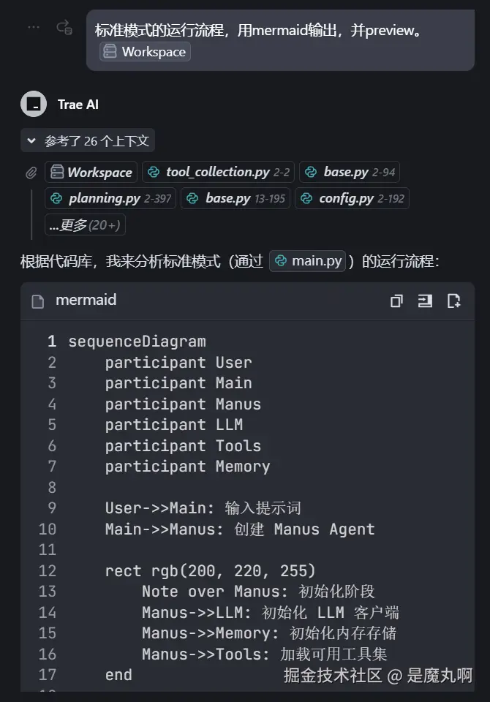490x702 pixels.
Task: Open tool_collection.py 2-2 reference
Action: pos(218,173)
